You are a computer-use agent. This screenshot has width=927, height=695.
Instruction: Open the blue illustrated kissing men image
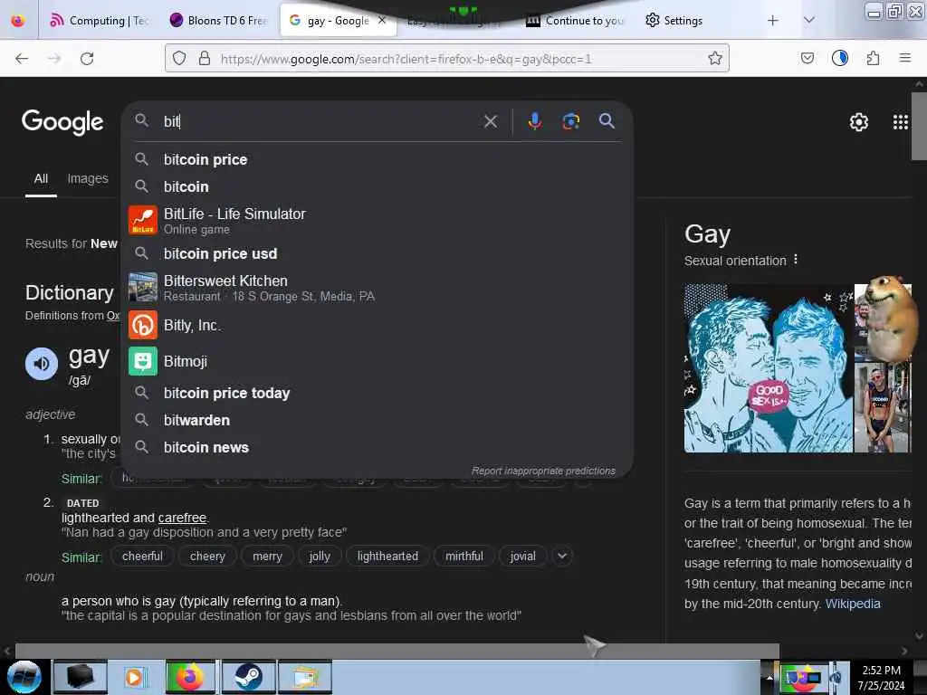pos(769,368)
